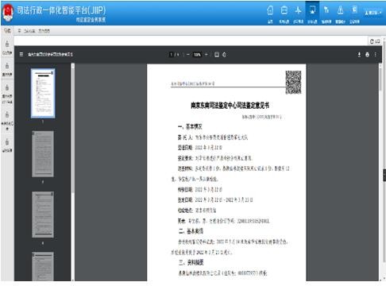Print the document using the printer icon
Viewport: 386px width, 286px height.
[367, 55]
